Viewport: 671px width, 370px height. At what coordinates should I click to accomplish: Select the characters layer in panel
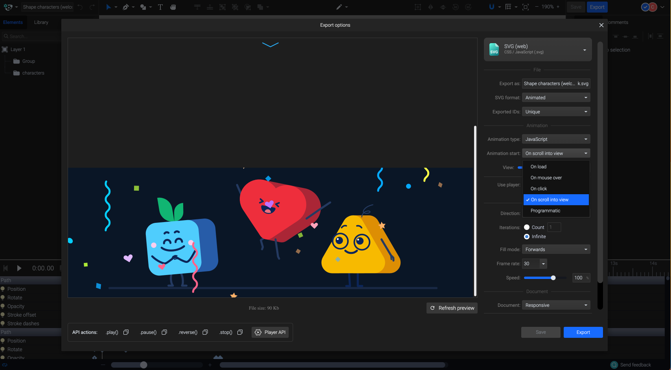click(x=33, y=73)
